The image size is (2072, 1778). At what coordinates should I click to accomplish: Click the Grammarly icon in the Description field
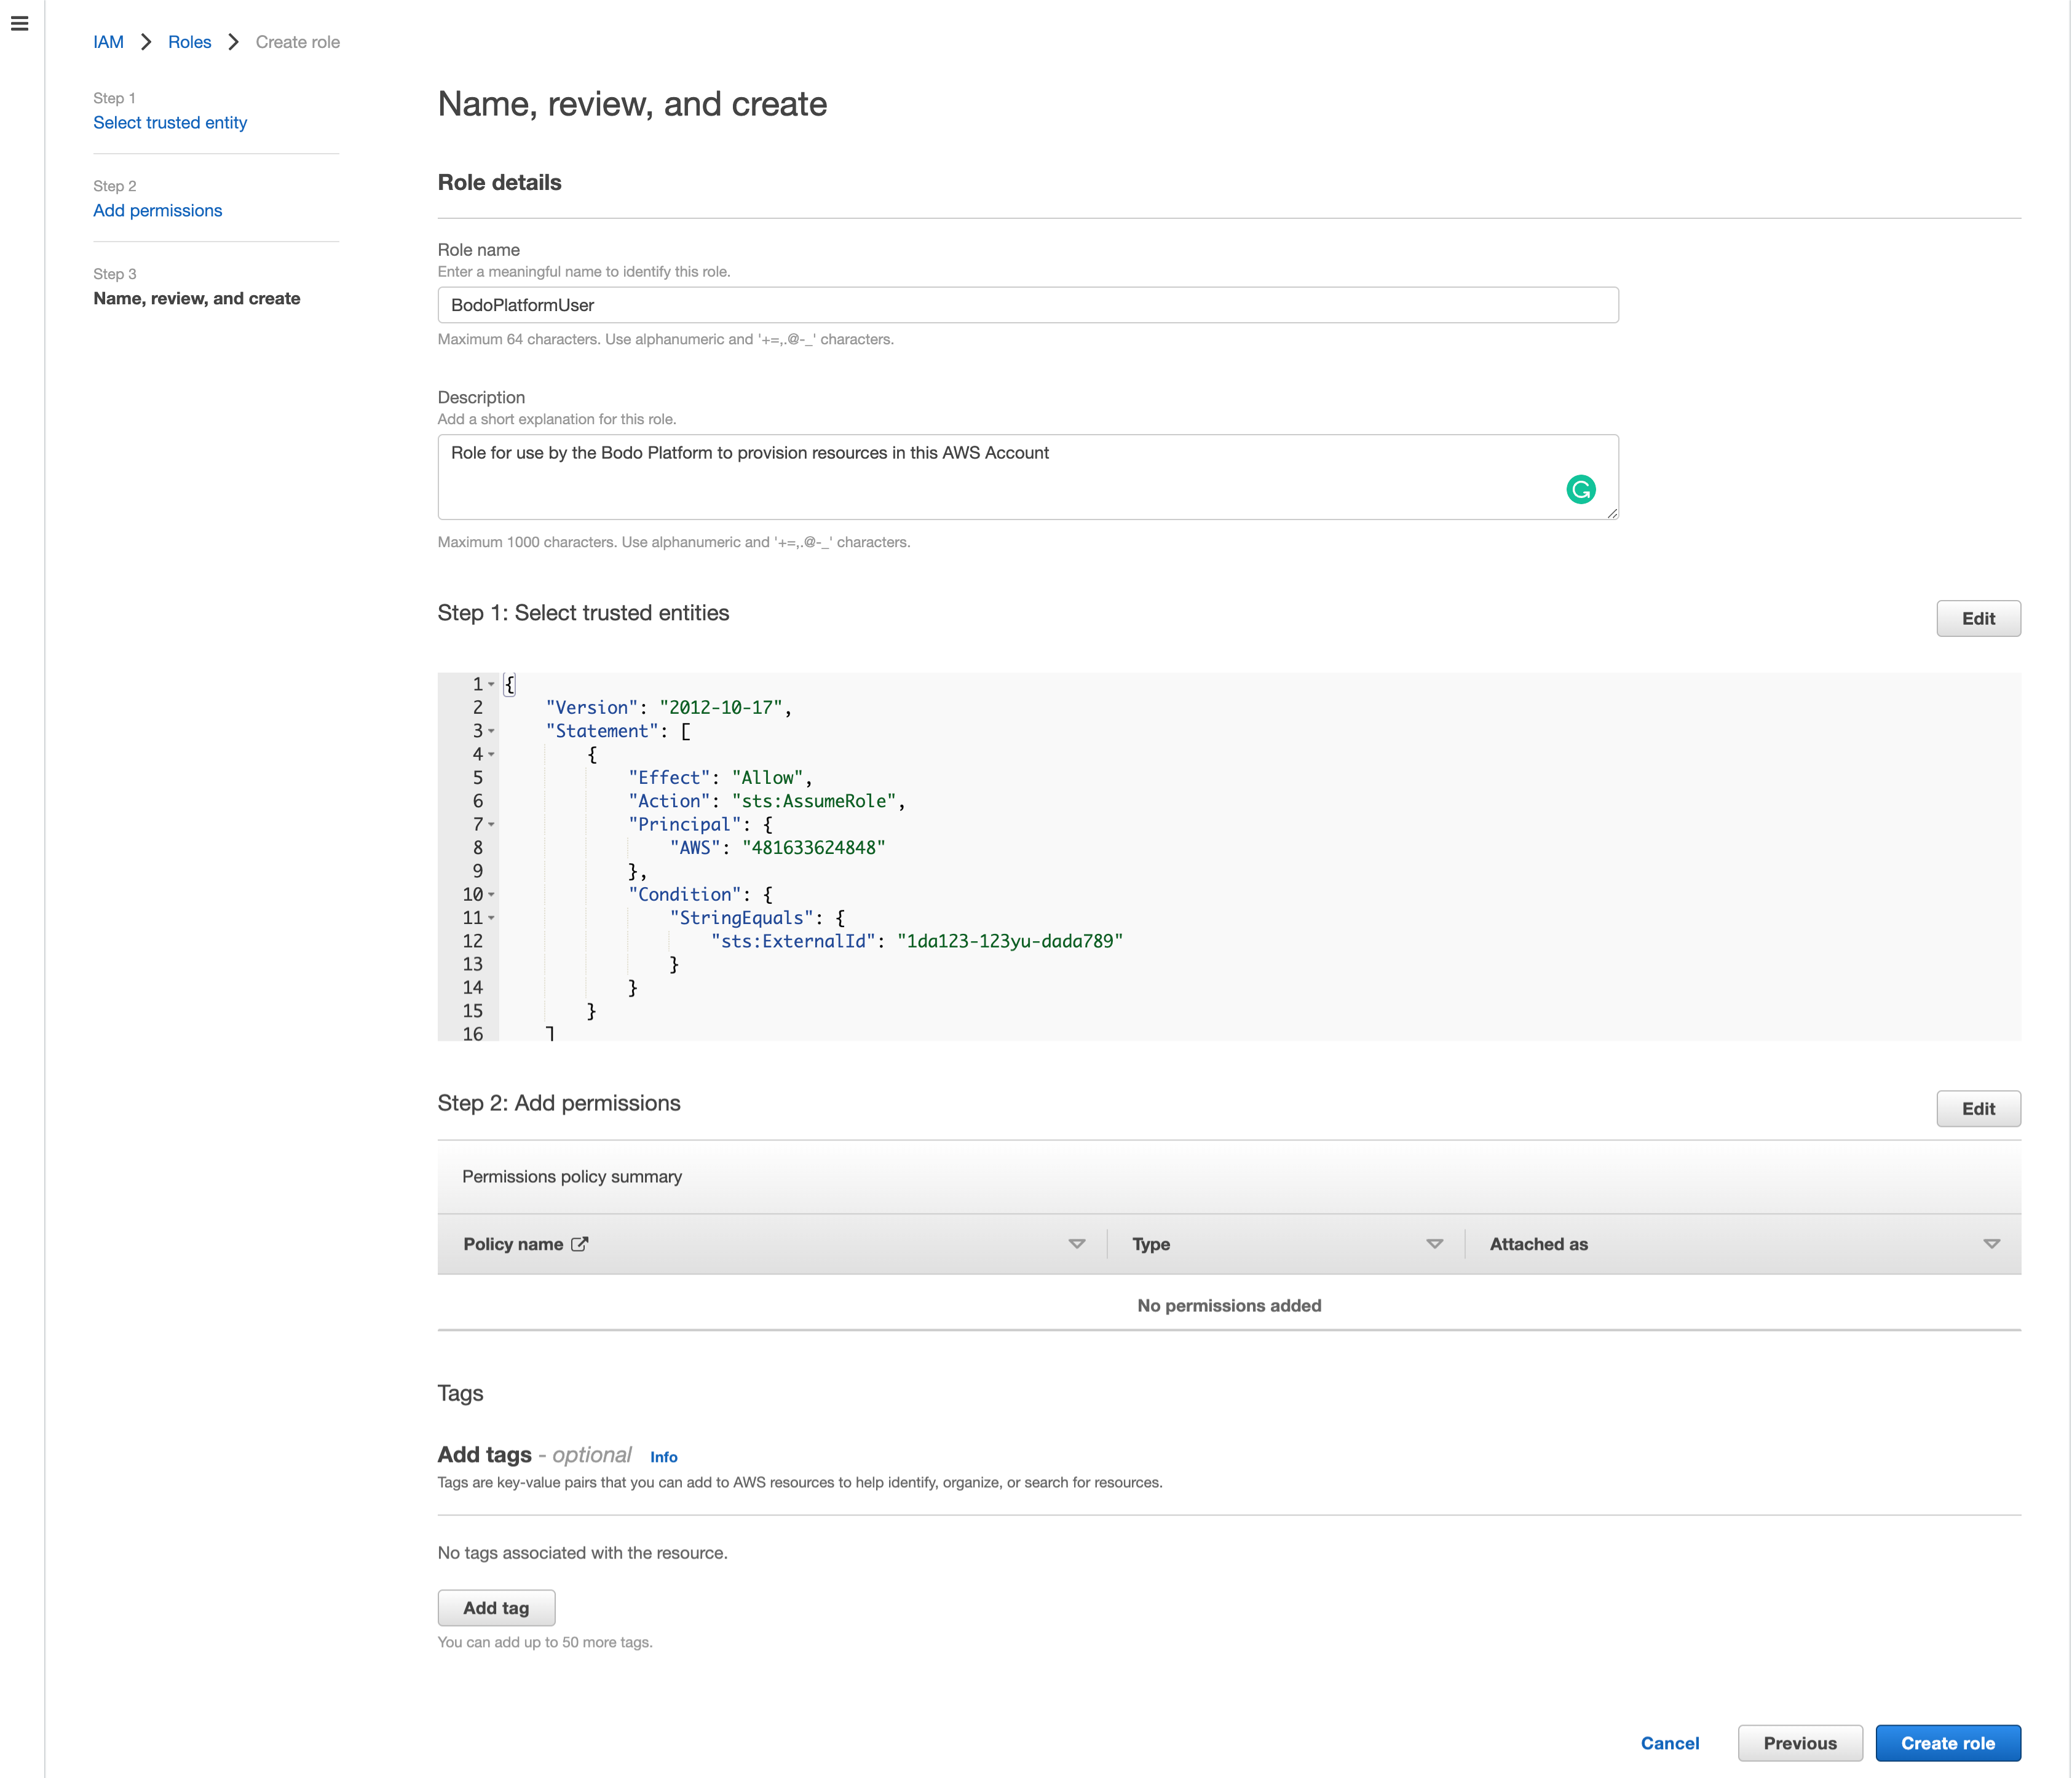click(x=1581, y=491)
